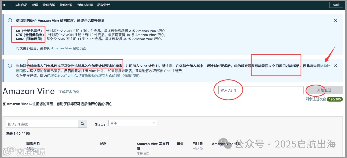The height and width of the screenshot is (158, 347).
Task: Click the 了解更多信息 link
Action: [x=69, y=92]
